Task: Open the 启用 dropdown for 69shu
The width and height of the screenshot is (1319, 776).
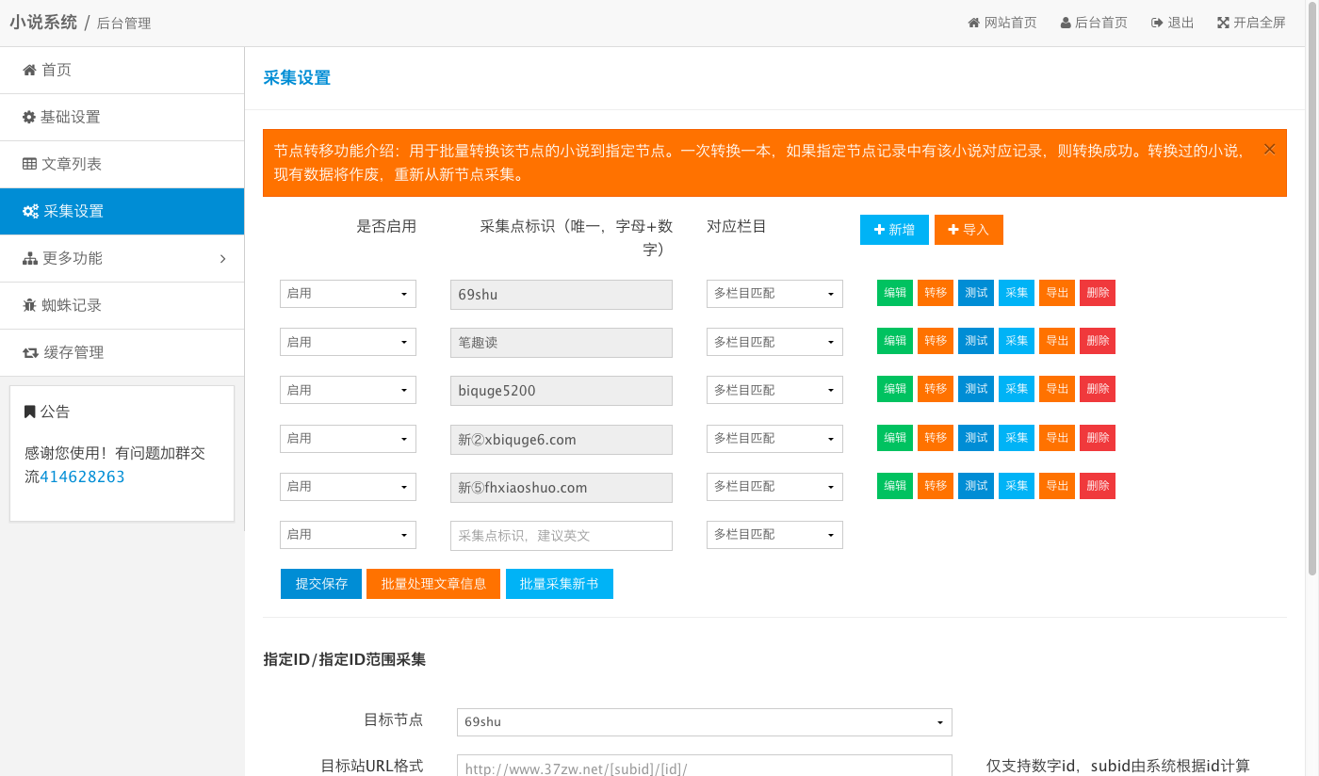Action: [348, 294]
